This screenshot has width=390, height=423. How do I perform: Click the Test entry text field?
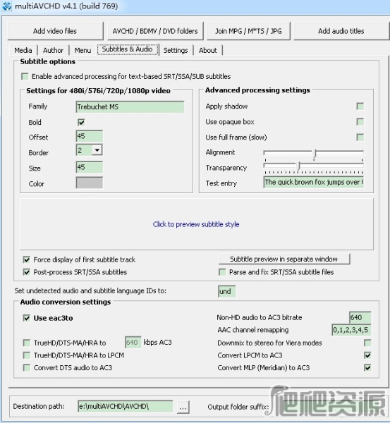click(313, 182)
